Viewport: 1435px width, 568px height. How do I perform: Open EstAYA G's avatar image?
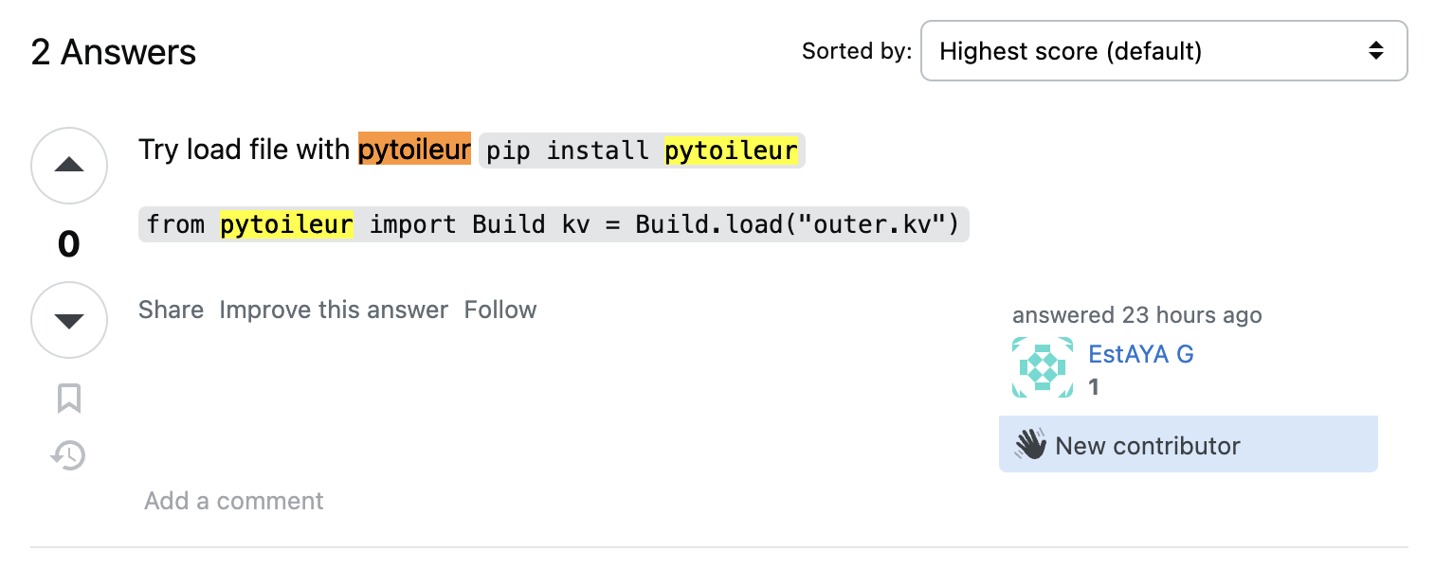(x=1043, y=367)
